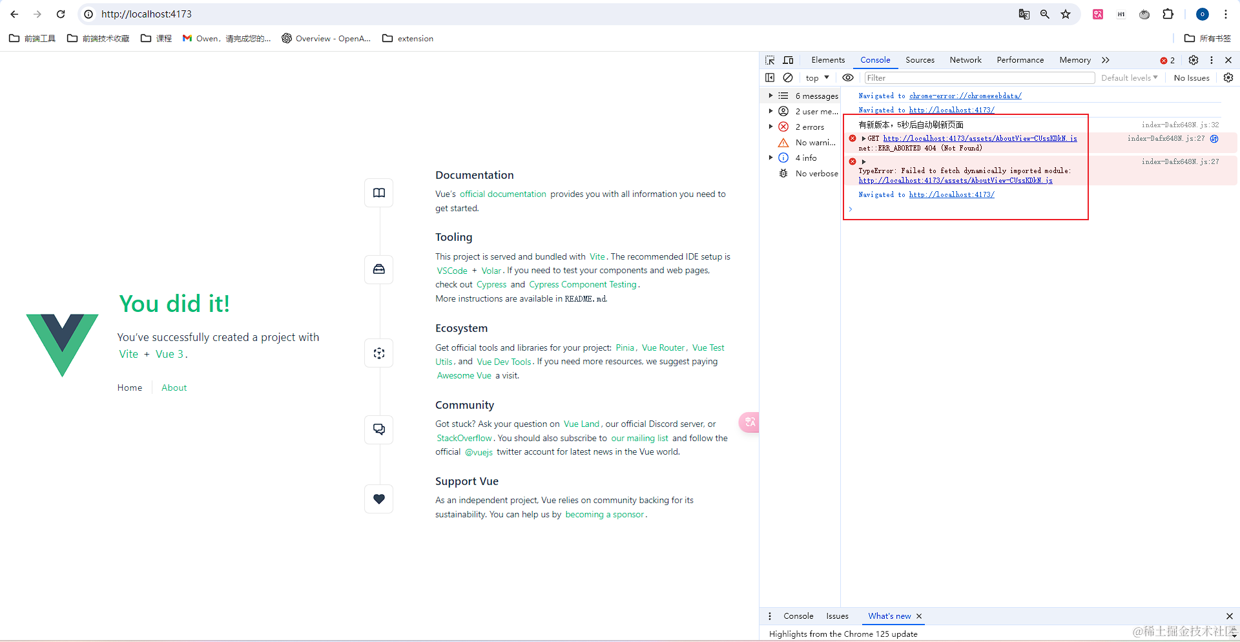Bookmark this page with the star icon
The height and width of the screenshot is (642, 1240).
click(1066, 14)
